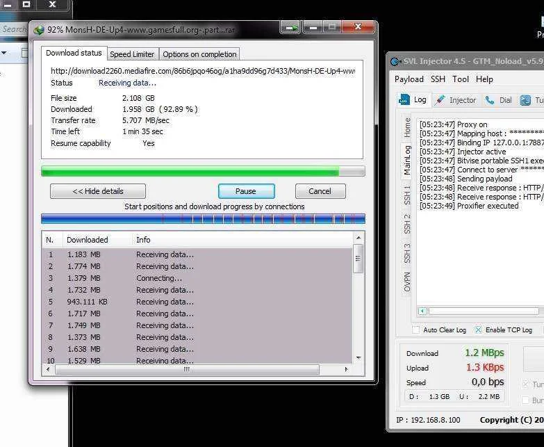Image resolution: width=544 pixels, height=447 pixels.
Task: Open the SSH 2 vertical tab
Action: coord(407,224)
